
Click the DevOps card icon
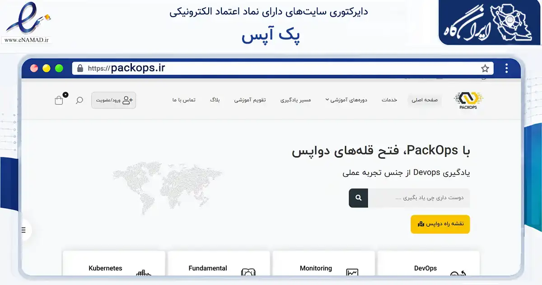click(x=458, y=273)
